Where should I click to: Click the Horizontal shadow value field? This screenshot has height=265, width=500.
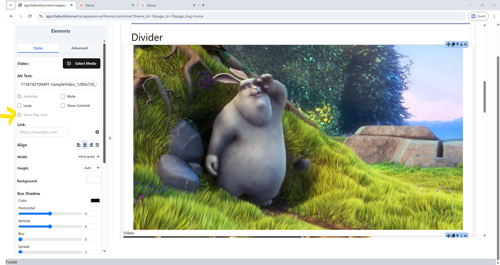point(92,214)
